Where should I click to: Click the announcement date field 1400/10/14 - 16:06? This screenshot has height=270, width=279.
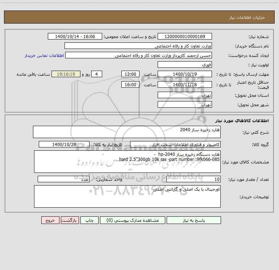tap(75, 36)
